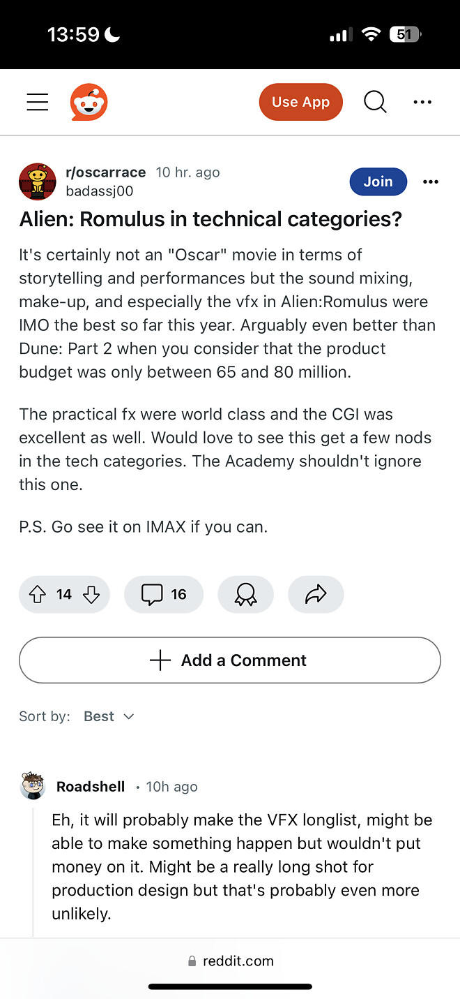Open Roadshell commenter profile
This screenshot has height=999, width=460.
point(91,787)
